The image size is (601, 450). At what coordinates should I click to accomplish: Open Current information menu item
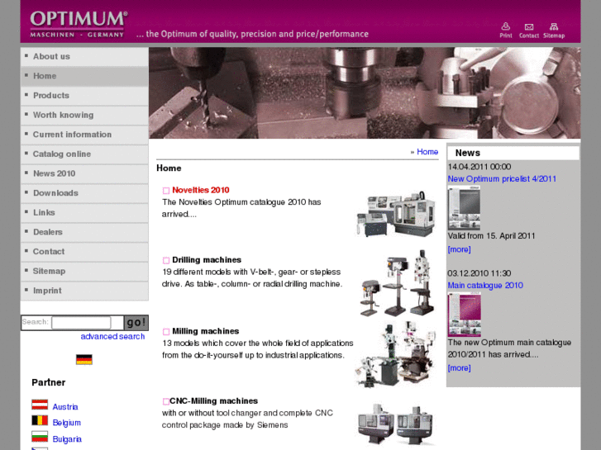84,135
